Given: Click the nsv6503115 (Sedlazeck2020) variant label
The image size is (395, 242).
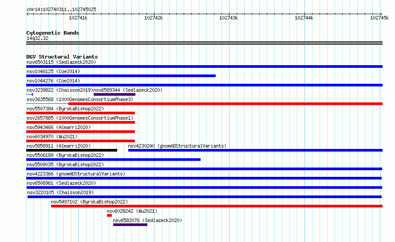Looking at the screenshot, I should click(61, 62).
